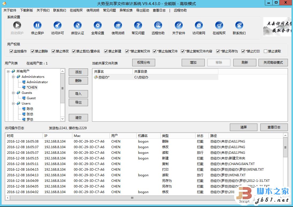Collapse the Users tree node
This screenshot has width=293, height=207.
13,103
